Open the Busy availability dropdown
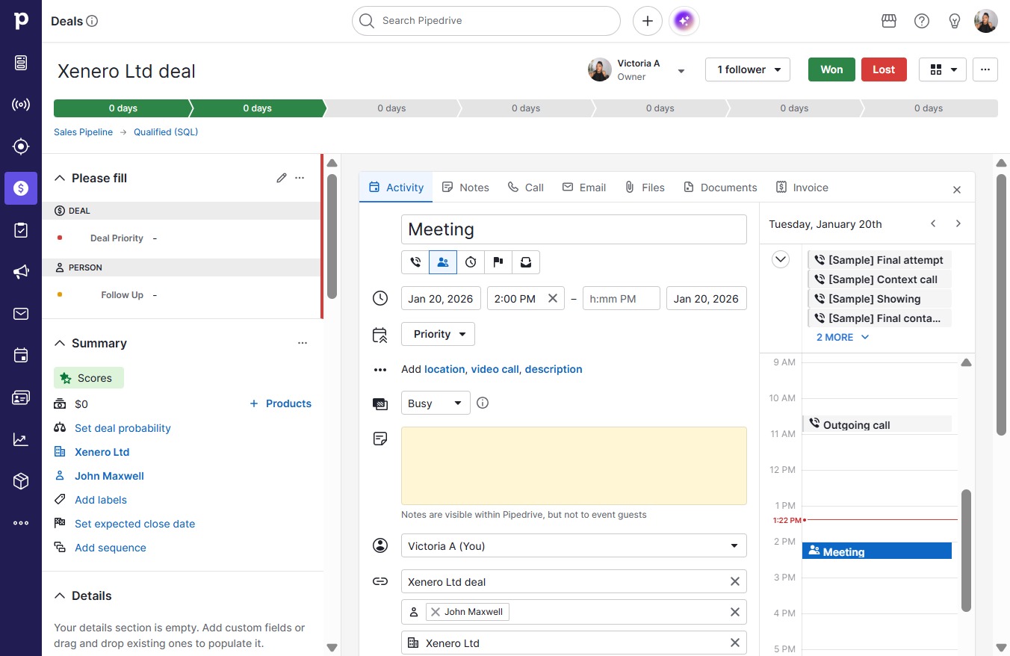This screenshot has width=1010, height=656. 436,403
